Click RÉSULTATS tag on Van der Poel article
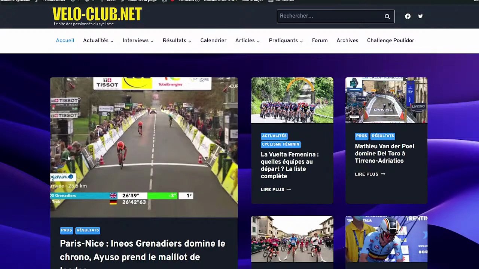This screenshot has height=269, width=479. point(383,136)
